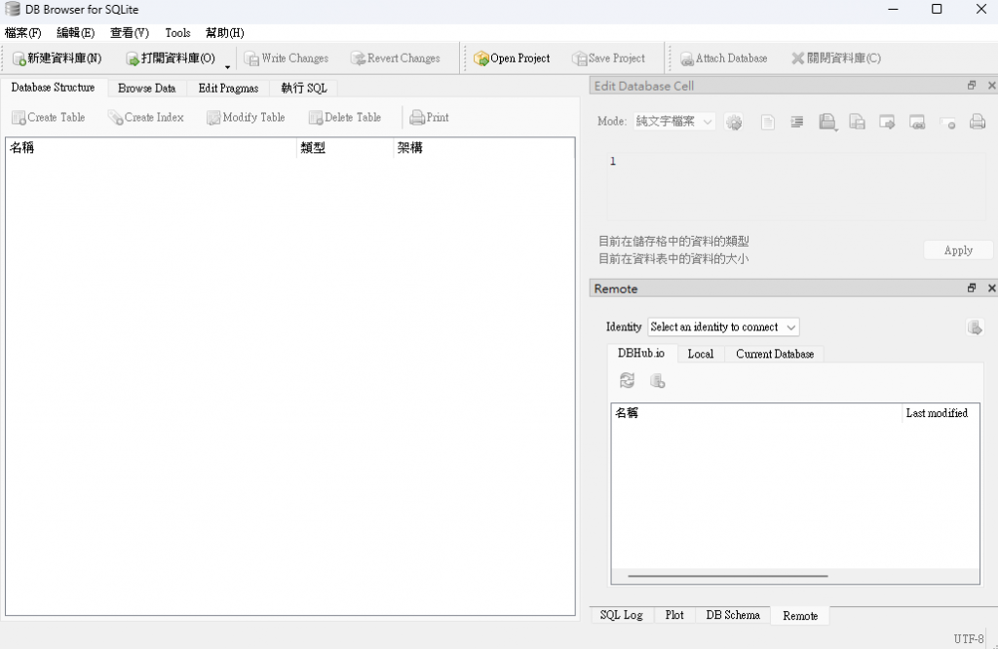Open the 查看(V) menu

130,33
